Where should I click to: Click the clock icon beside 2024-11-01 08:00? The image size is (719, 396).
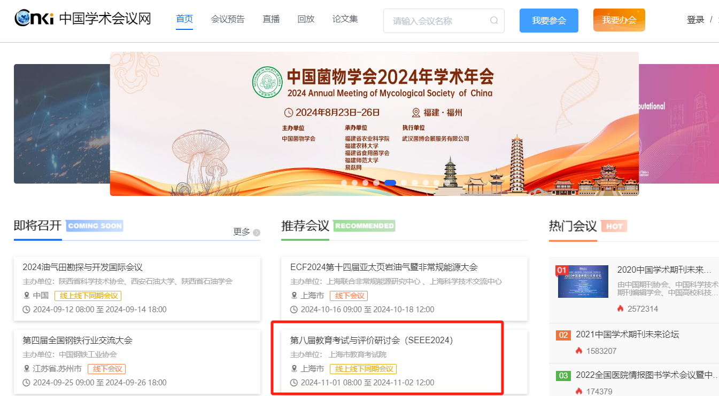click(294, 383)
